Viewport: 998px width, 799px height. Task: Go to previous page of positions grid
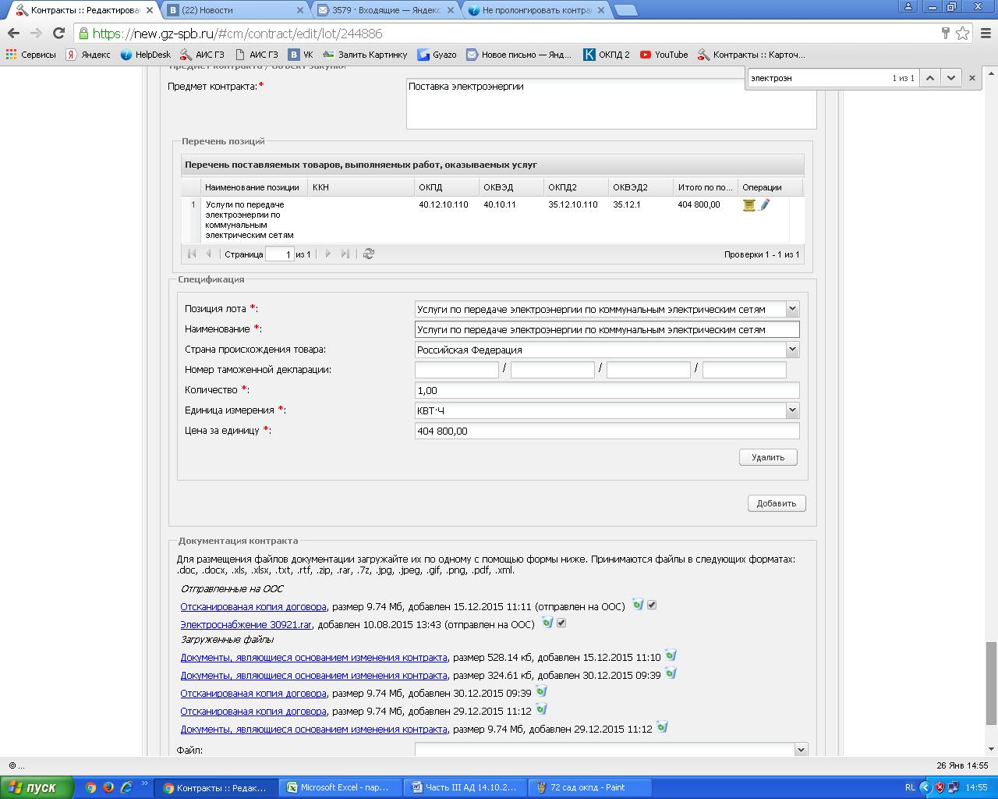(208, 254)
